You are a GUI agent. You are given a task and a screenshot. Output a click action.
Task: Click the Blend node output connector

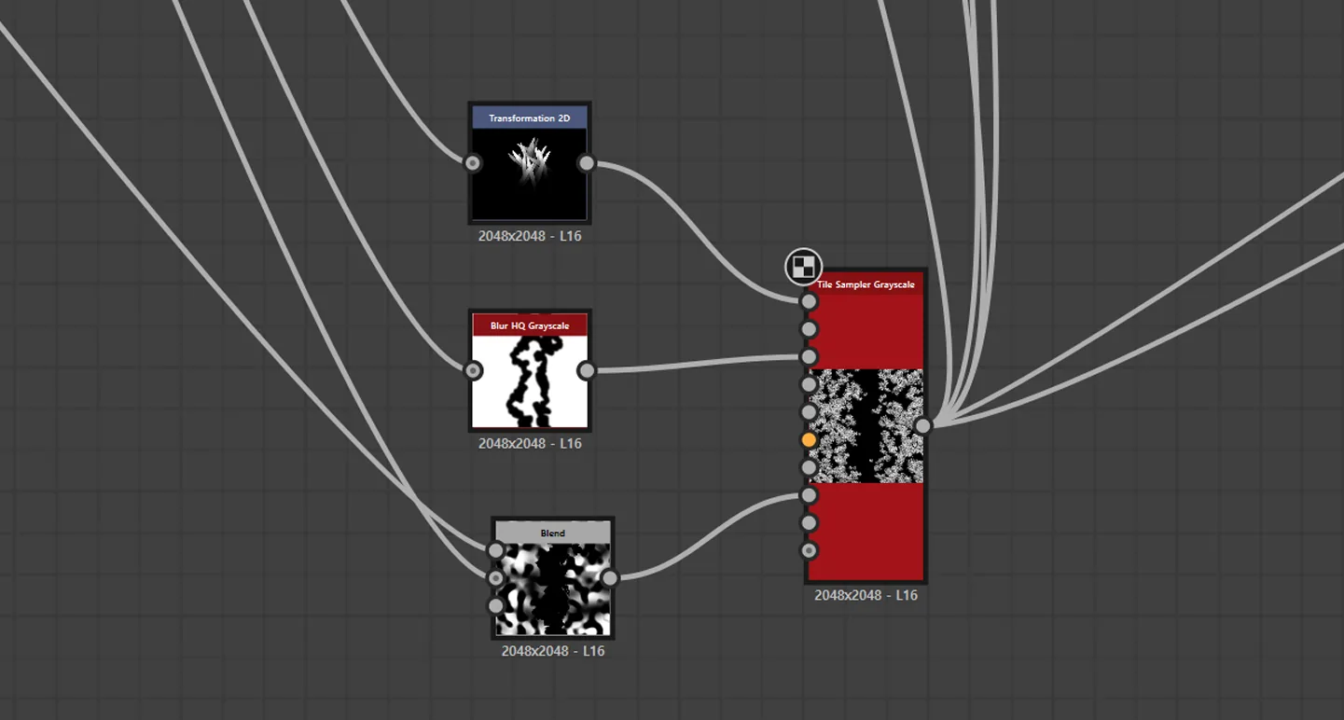(x=610, y=578)
